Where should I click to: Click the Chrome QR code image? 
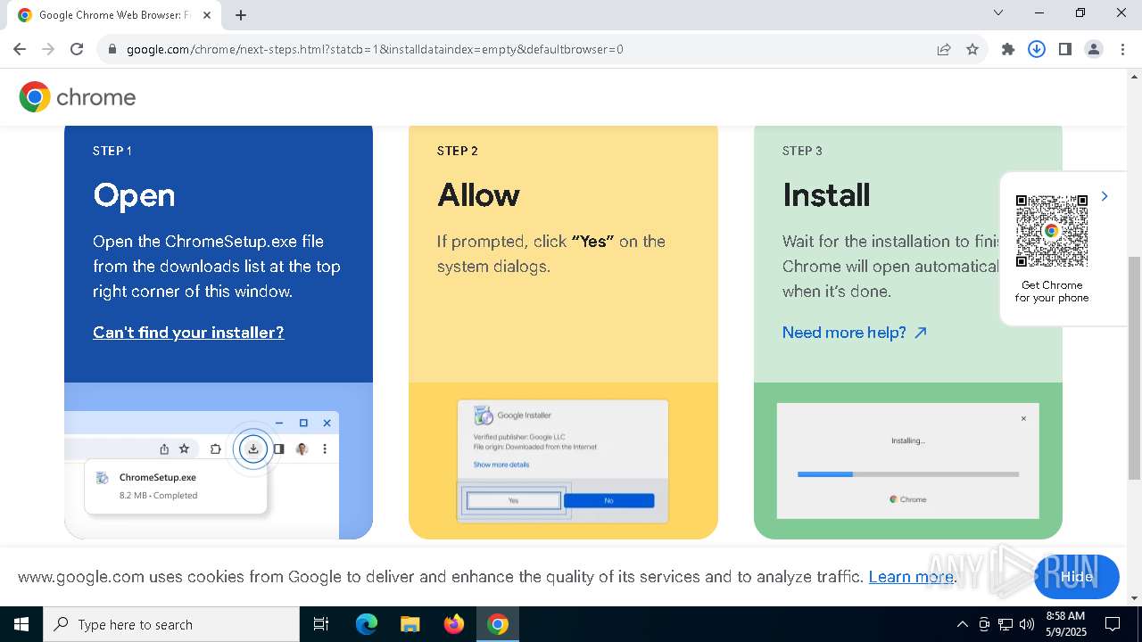point(1052,231)
